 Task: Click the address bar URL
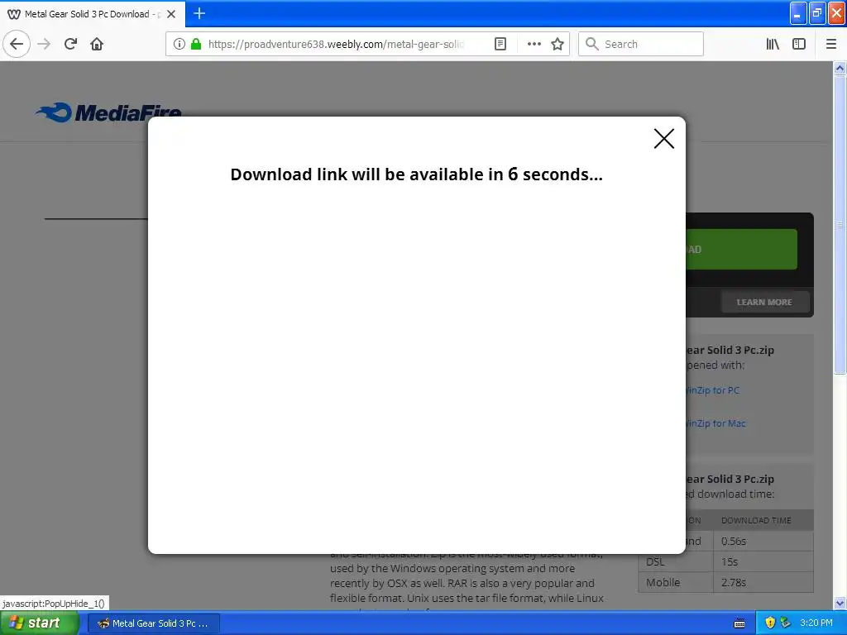[336, 44]
